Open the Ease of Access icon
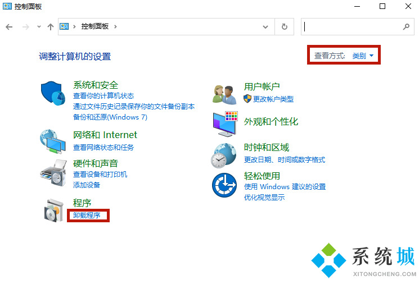 tap(225, 185)
